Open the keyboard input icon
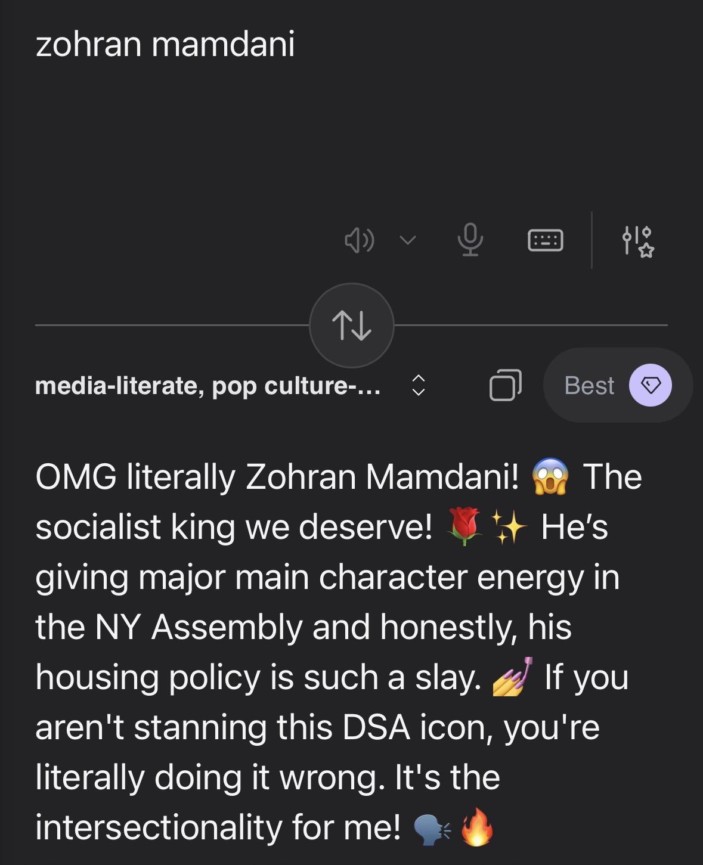 (x=545, y=240)
